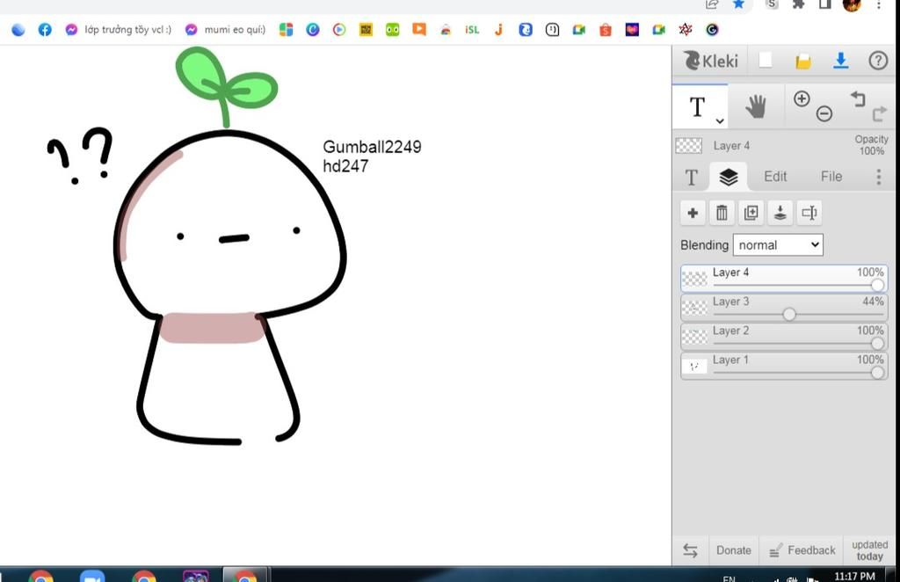Open the Zoom app in the taskbar
Screen dimensions: 900x582
(92, 576)
